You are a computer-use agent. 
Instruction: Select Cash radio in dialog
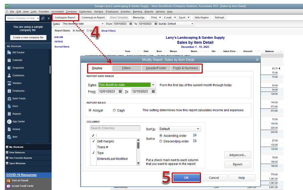114,110
